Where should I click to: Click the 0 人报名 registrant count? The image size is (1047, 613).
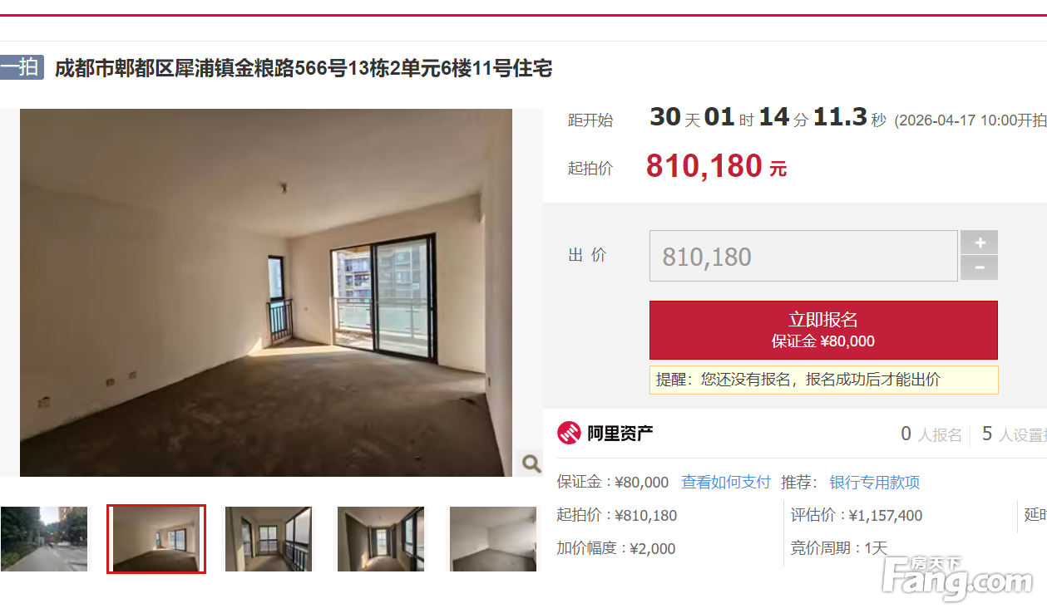click(x=931, y=434)
